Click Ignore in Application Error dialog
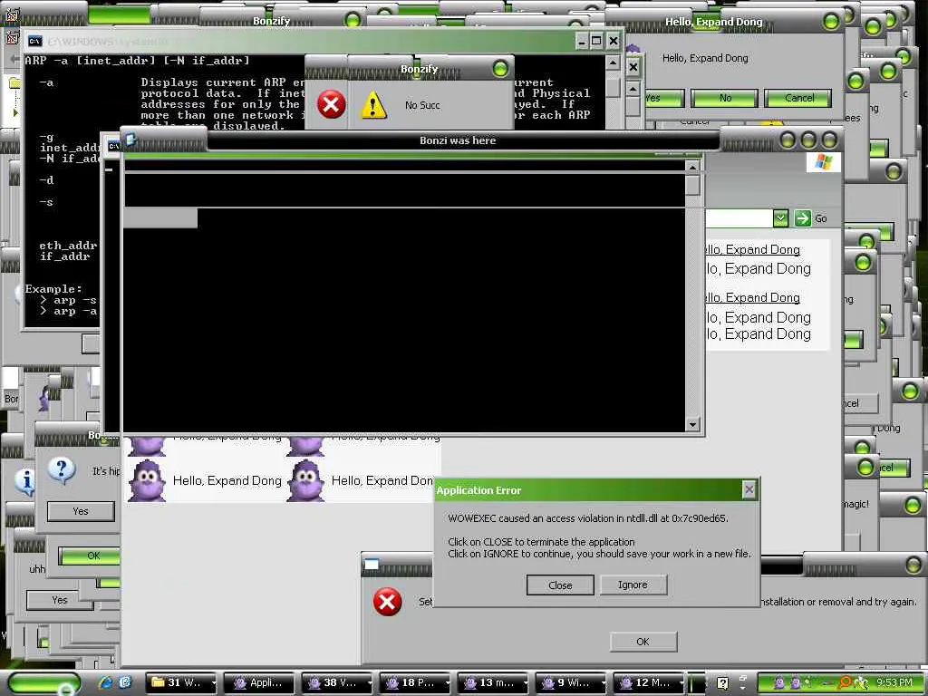 pyautogui.click(x=633, y=585)
